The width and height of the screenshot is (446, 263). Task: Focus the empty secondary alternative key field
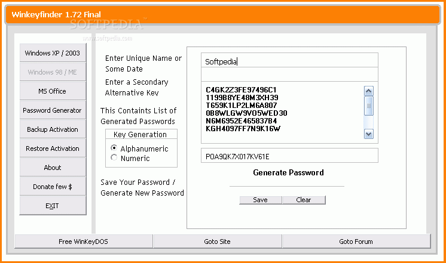coord(289,75)
